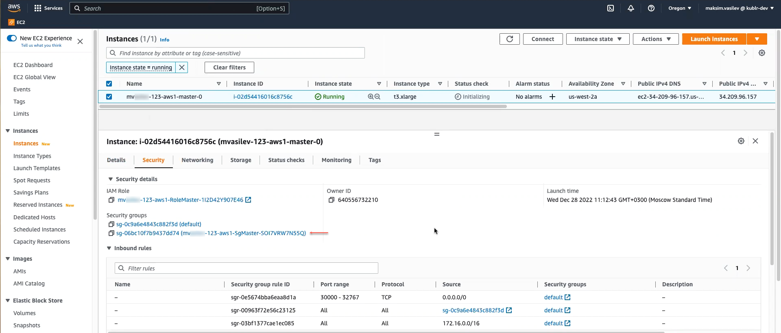Zoom instance state icons in Running row

tap(374, 97)
